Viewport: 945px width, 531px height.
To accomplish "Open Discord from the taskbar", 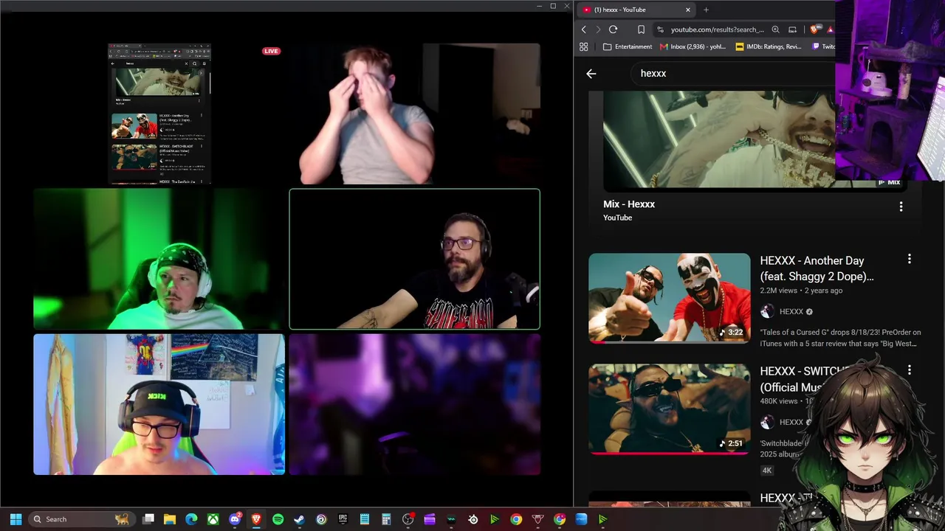I will [x=235, y=519].
